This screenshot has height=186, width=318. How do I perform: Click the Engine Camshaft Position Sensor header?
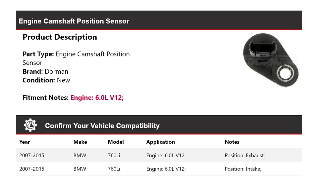74,21
